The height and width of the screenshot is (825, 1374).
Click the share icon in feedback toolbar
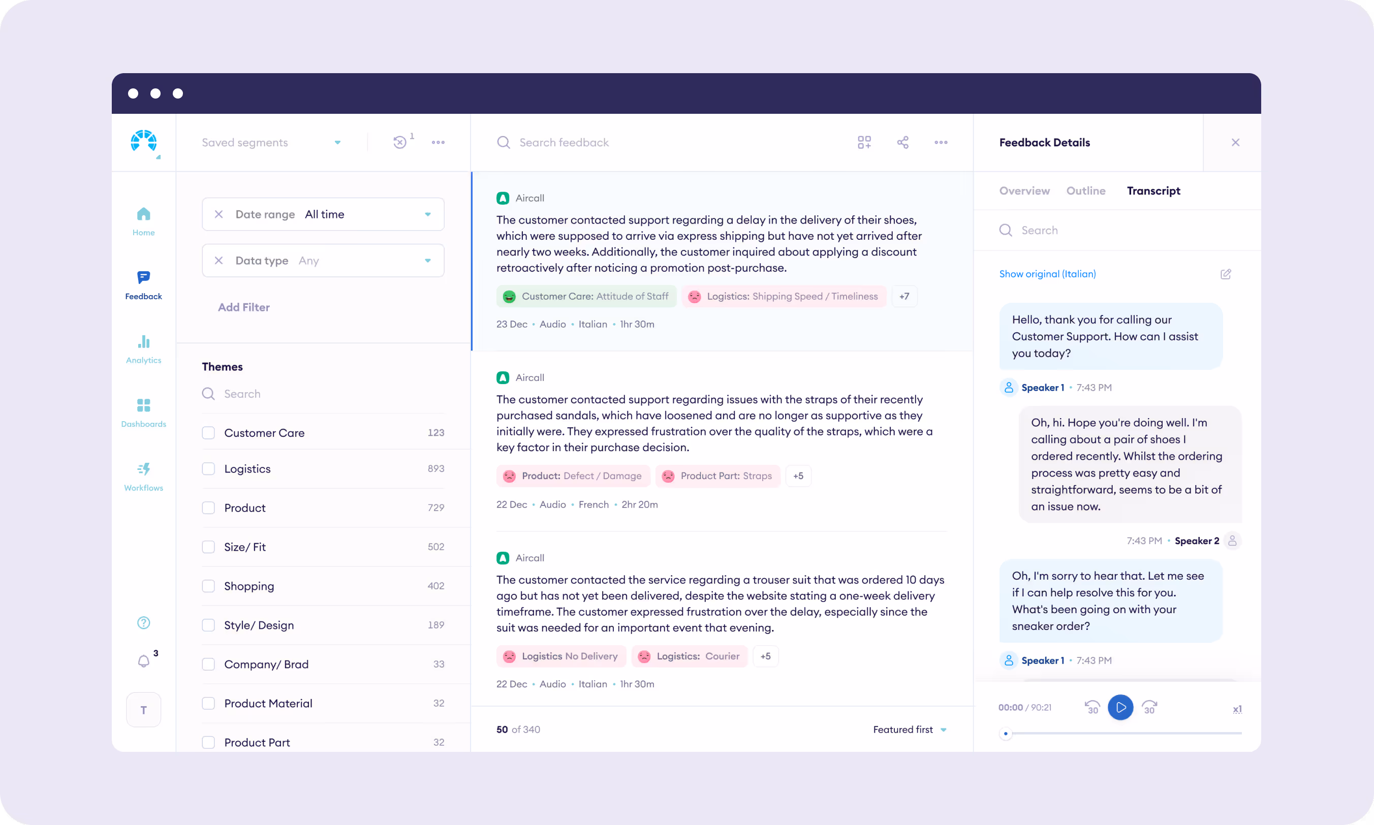(902, 142)
